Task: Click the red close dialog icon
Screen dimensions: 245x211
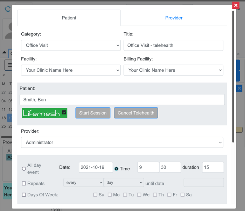Action: [236, 5]
